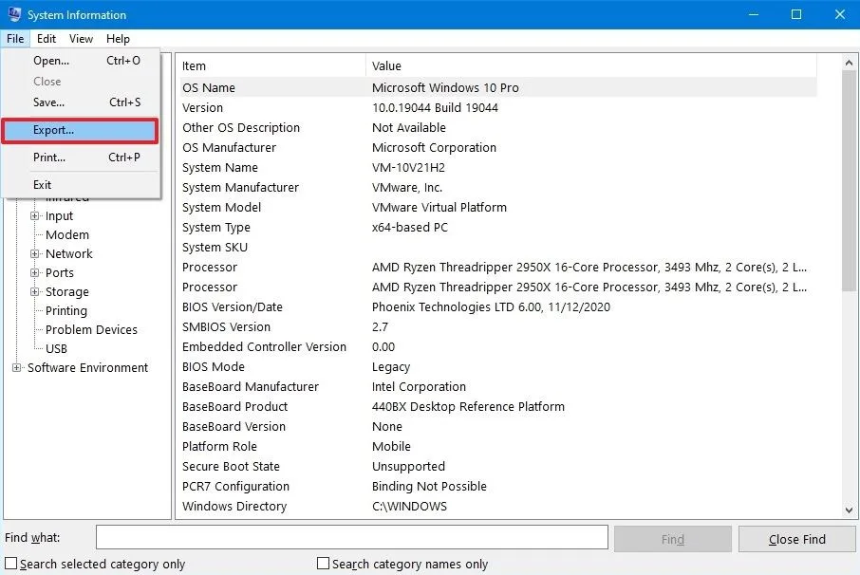
Task: Select the Windows Directory row
Action: [498, 507]
